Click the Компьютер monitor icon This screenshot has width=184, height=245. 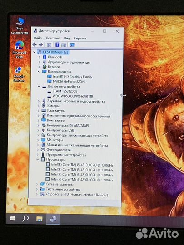click(44, 120)
